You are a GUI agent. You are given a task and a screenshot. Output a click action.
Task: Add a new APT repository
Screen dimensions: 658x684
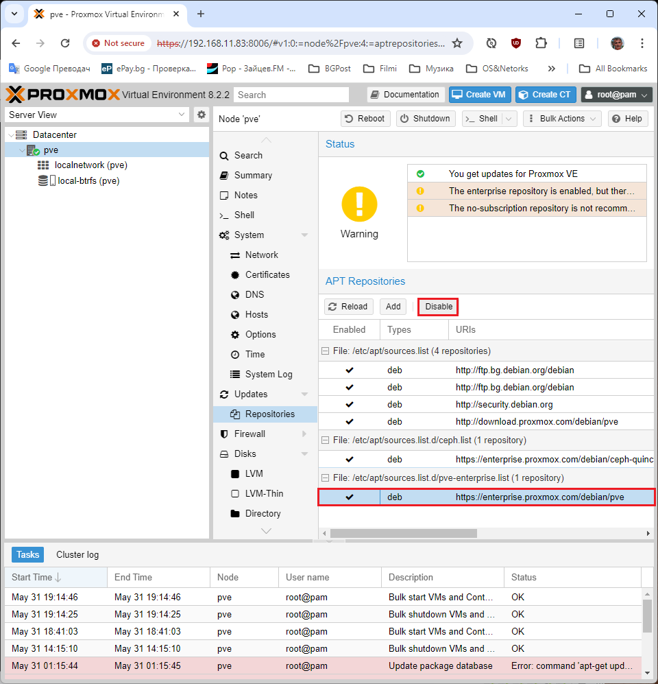pyautogui.click(x=393, y=307)
